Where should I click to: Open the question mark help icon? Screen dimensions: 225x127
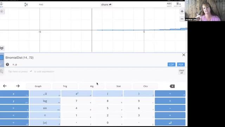point(7,64)
